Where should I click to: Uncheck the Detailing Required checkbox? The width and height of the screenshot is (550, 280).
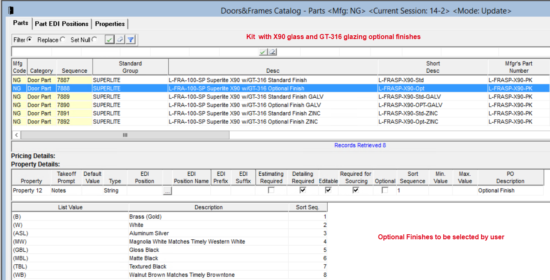click(x=303, y=190)
